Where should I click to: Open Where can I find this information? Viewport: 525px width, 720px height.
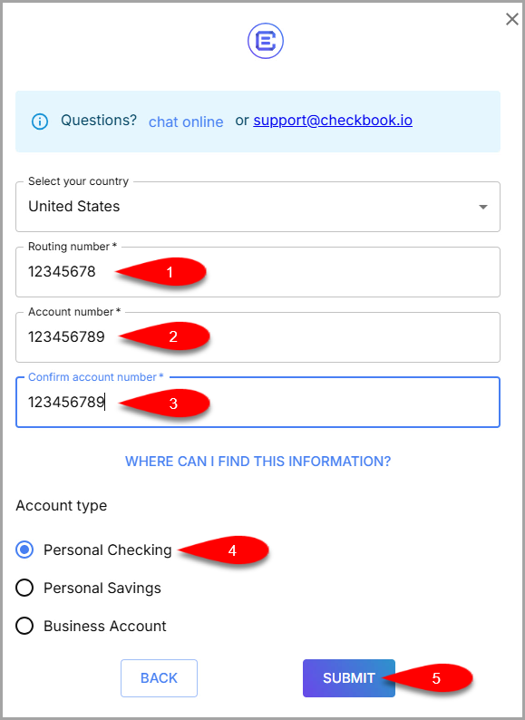tap(258, 461)
